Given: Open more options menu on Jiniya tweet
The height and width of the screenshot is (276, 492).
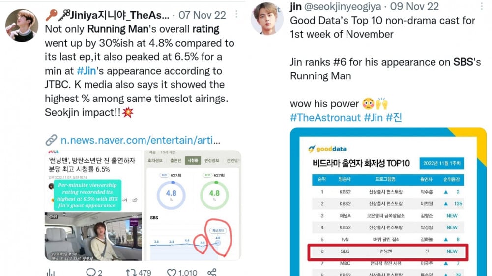Looking at the screenshot, I should click(x=236, y=14).
